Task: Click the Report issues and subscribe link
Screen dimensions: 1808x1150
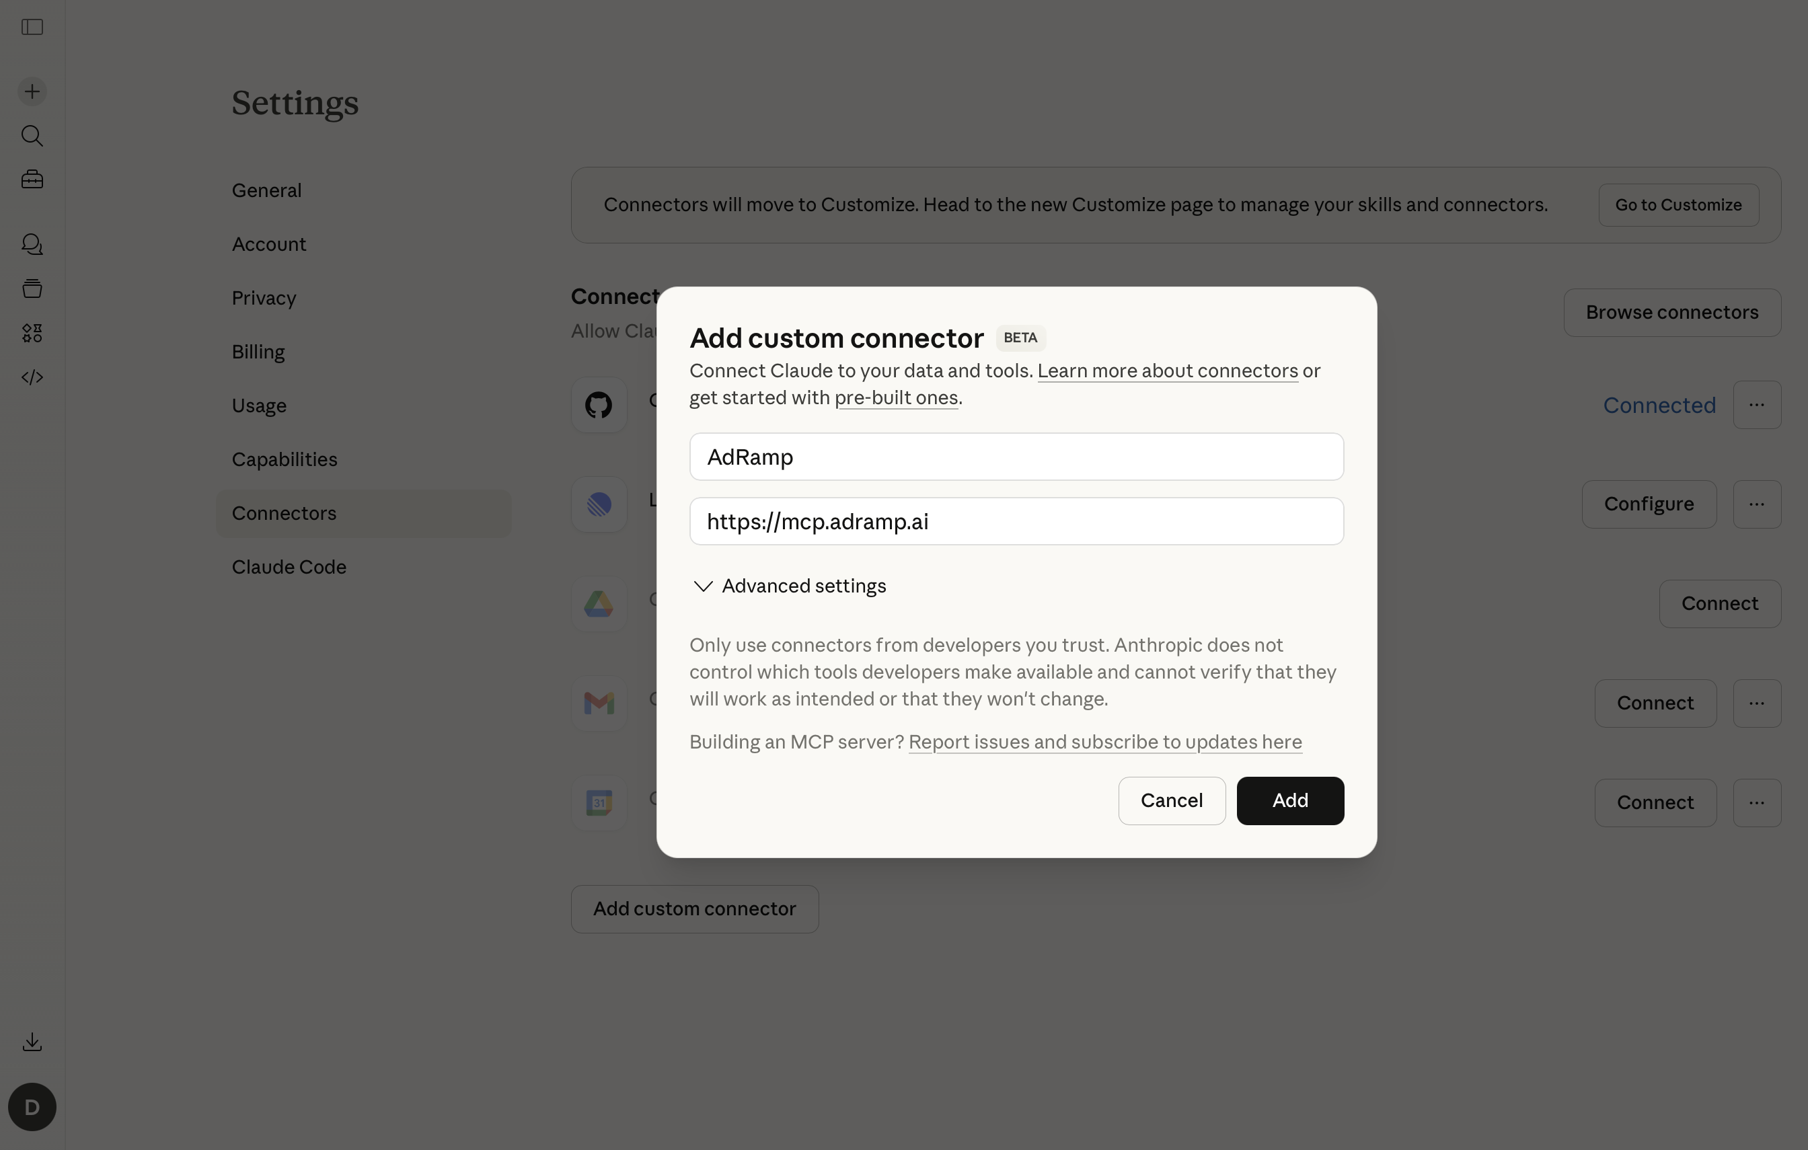Action: tap(1104, 742)
